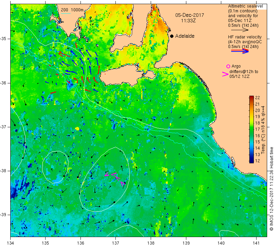Click the longitude axis label 134
274x247 pixels.
click(11, 243)
